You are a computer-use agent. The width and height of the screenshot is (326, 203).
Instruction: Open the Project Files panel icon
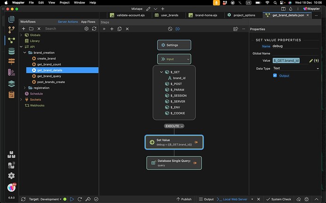point(11,19)
